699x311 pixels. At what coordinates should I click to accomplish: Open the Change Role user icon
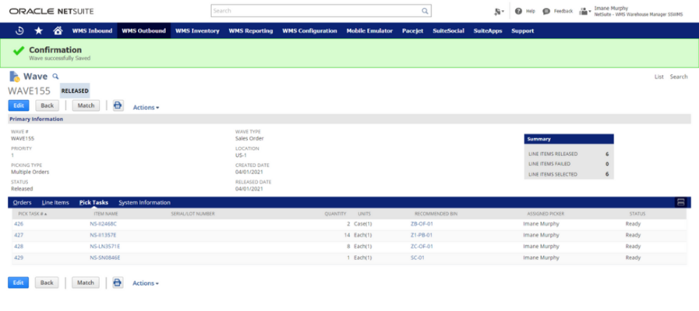tap(585, 11)
